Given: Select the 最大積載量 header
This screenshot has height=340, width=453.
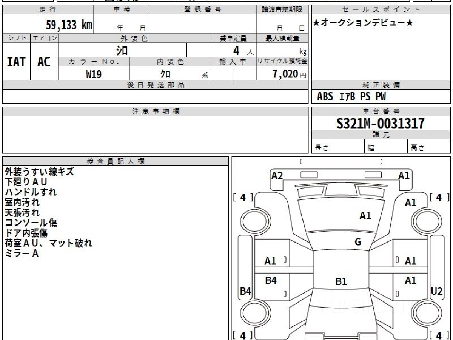Looking at the screenshot, I should 282,38.
